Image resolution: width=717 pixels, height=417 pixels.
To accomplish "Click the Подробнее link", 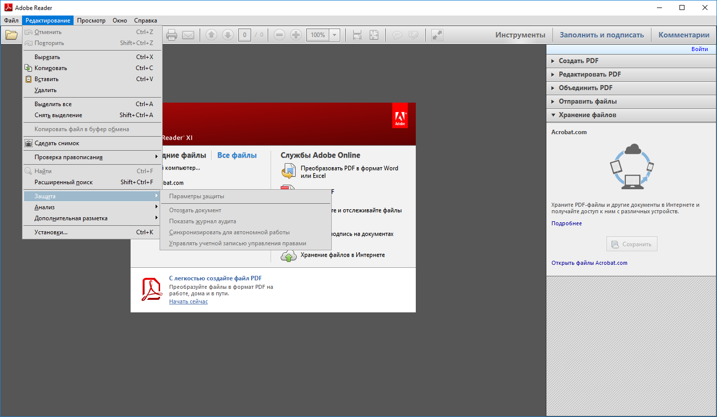I will coord(566,223).
